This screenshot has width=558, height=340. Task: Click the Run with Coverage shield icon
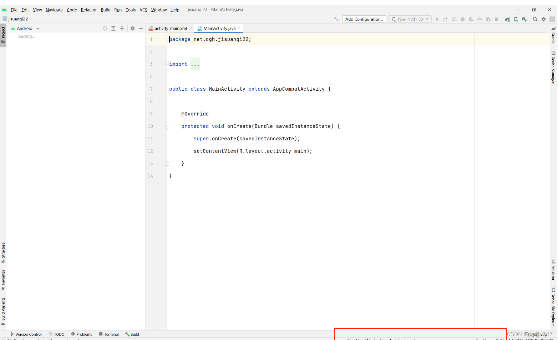[x=471, y=19]
